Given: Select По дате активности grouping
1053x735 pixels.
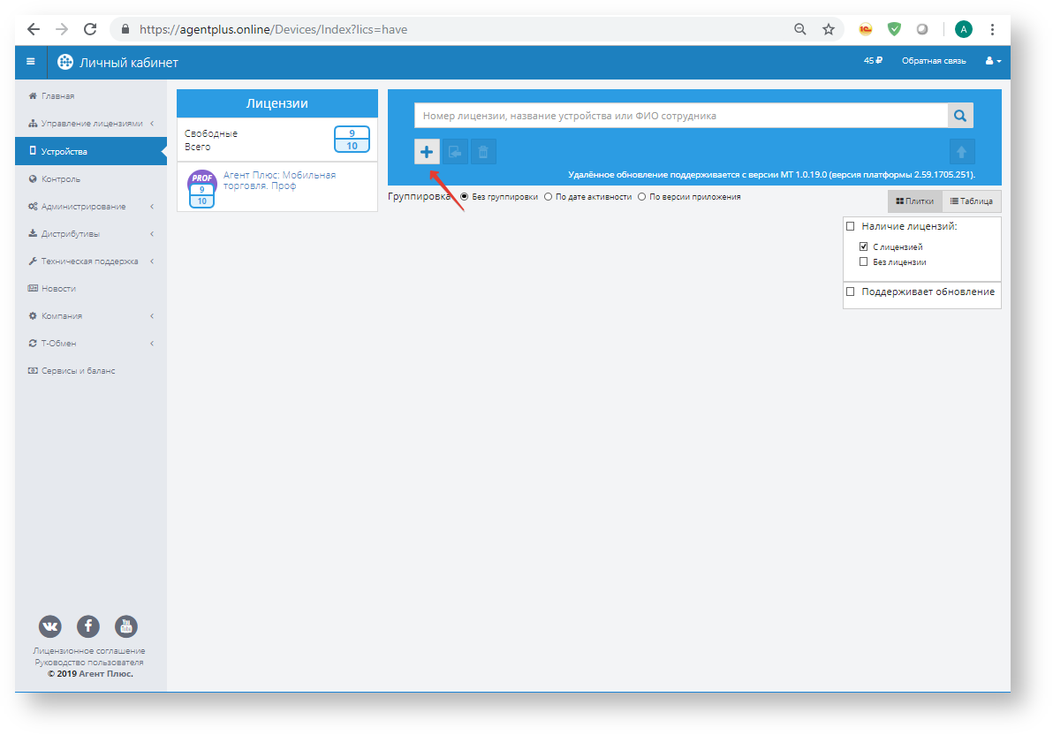Looking at the screenshot, I should click(548, 197).
